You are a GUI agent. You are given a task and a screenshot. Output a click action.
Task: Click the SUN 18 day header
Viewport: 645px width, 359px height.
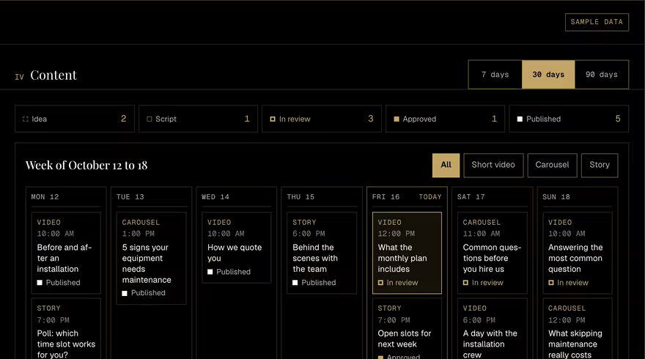point(556,197)
